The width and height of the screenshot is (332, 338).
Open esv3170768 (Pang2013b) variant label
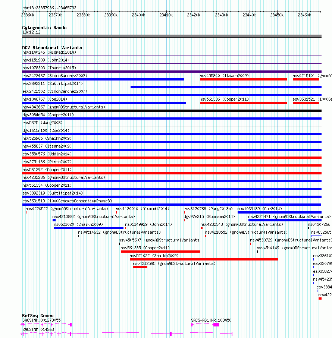(x=208, y=209)
